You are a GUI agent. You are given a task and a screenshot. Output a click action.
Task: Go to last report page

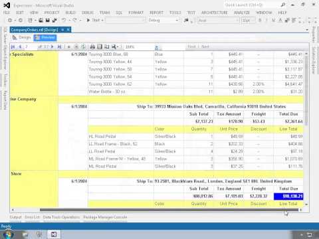click(x=59, y=46)
